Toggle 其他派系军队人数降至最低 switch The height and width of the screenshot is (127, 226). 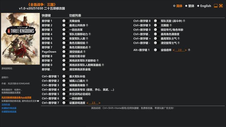pos(65,65)
